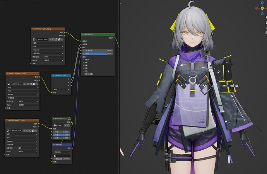Select girl001_body01_r.png node header
The image size is (267, 174).
click(22, 73)
